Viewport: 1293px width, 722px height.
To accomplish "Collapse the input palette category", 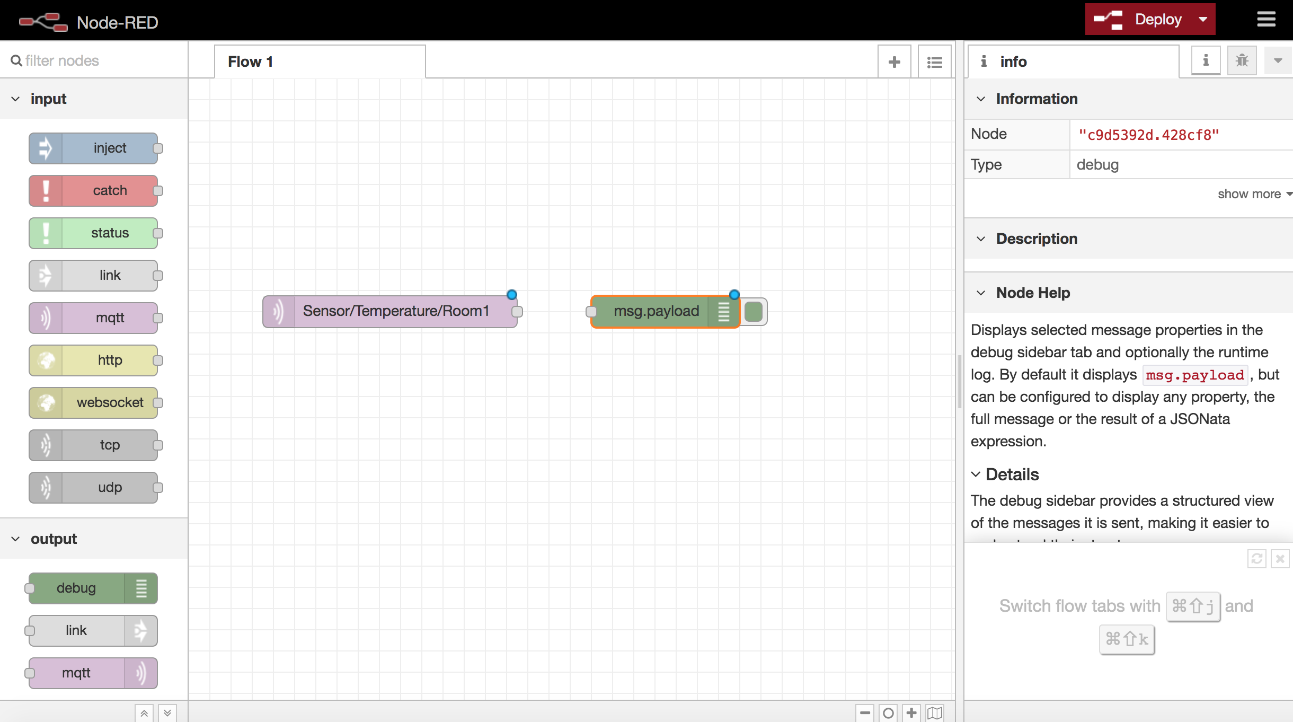I will coord(94,99).
